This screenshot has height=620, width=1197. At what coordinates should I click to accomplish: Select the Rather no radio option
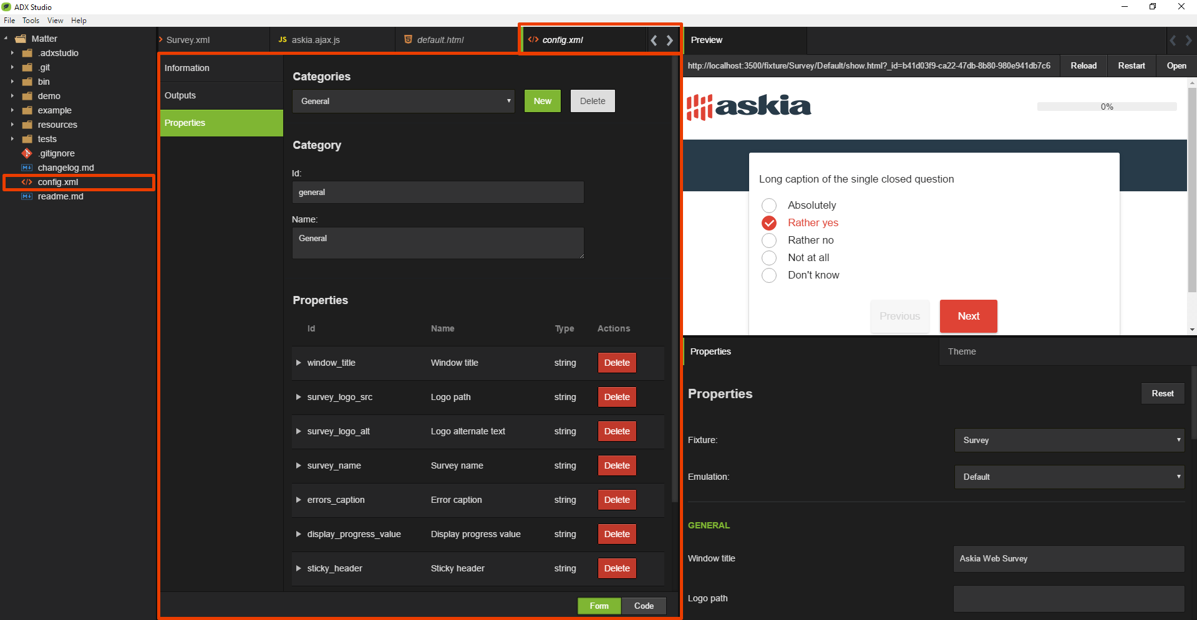click(x=769, y=241)
